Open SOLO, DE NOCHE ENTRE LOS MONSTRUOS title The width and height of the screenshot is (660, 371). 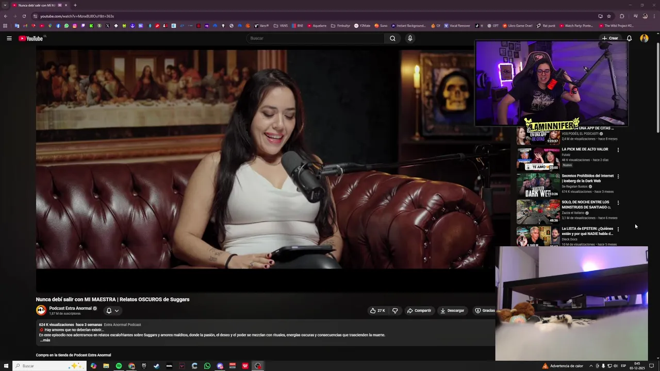586,205
